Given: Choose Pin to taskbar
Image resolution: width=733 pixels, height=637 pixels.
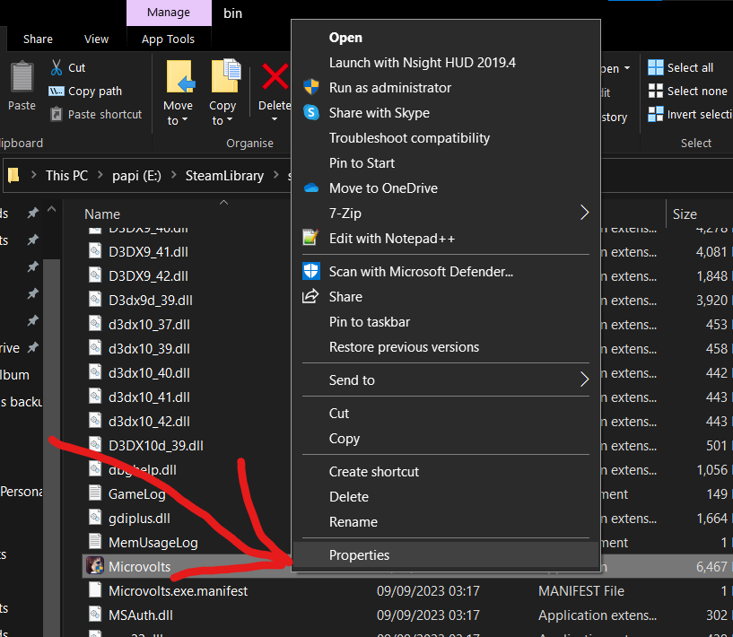Looking at the screenshot, I should [446, 322].
